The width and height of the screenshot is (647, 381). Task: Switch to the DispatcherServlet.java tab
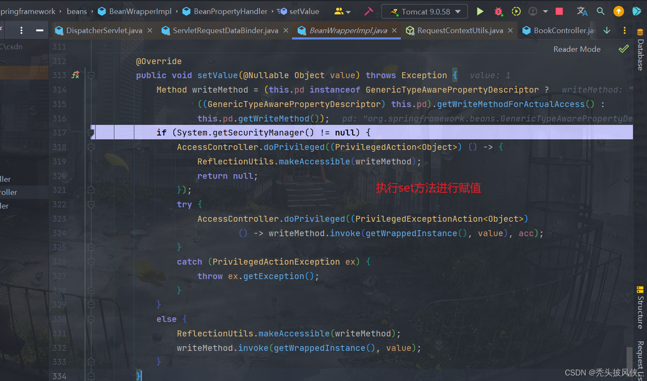pos(104,31)
